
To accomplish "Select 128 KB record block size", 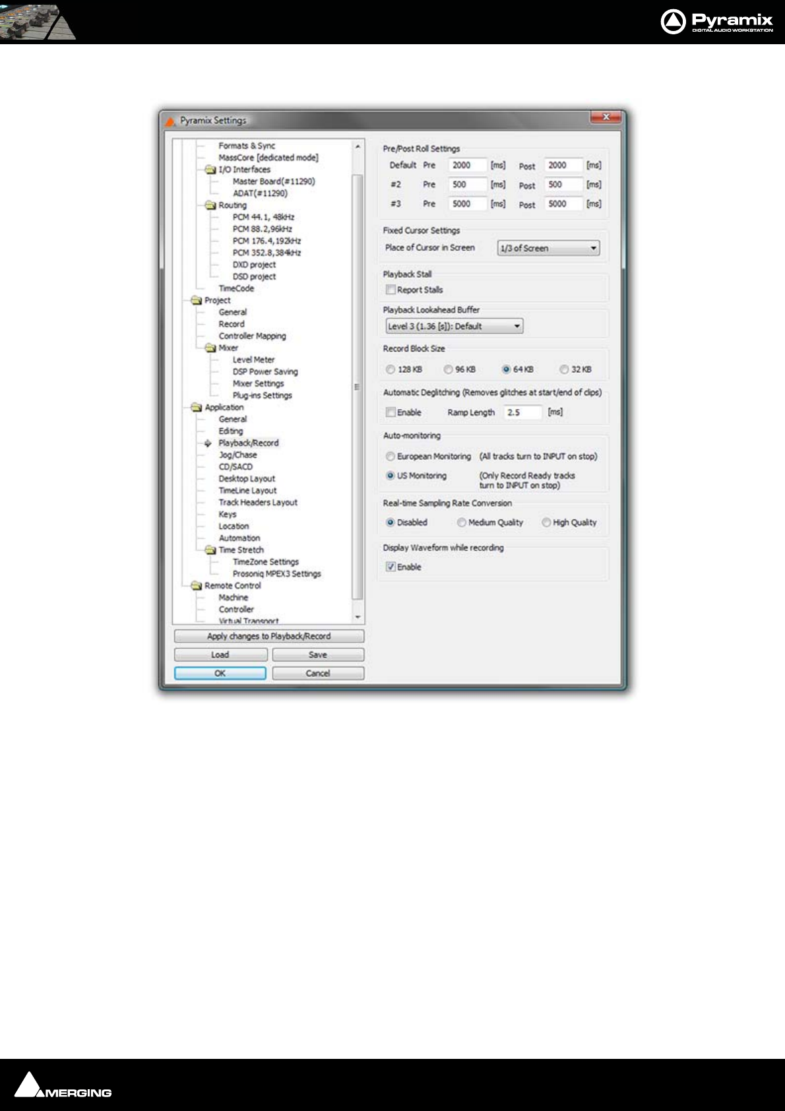I will (x=391, y=369).
